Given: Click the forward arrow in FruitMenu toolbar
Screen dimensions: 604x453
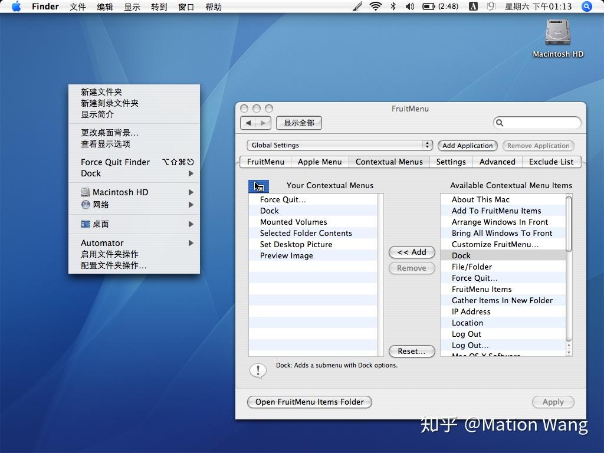Looking at the screenshot, I should click(x=264, y=123).
